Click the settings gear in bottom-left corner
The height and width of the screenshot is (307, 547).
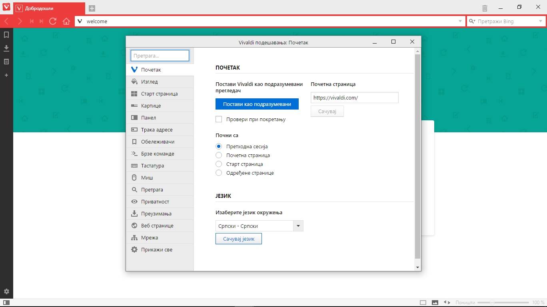click(6, 292)
